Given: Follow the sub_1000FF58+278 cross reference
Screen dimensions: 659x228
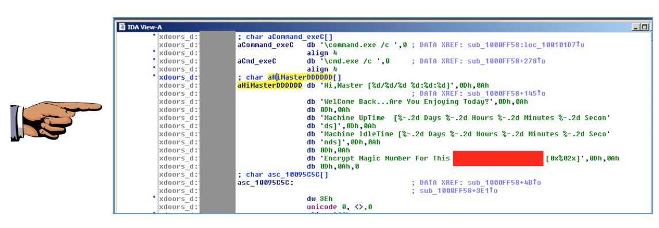Looking at the screenshot, I should (507, 61).
